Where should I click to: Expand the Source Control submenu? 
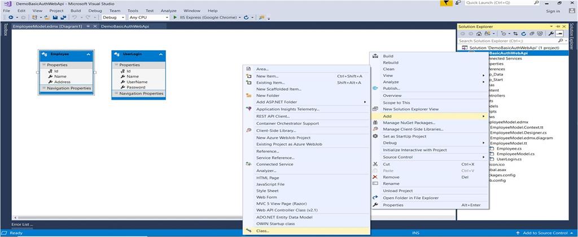click(483, 157)
